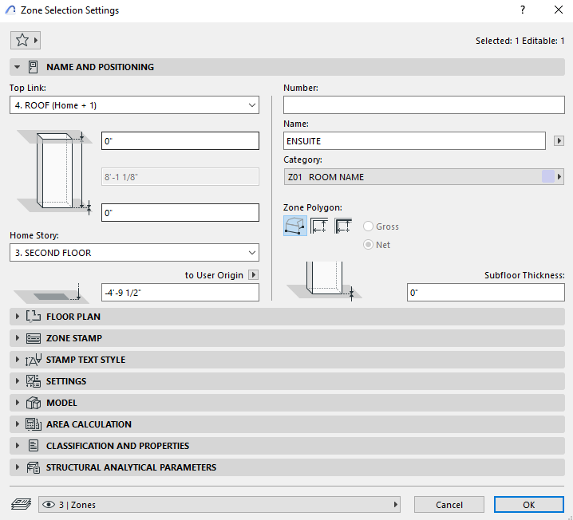Click the layer icon at bottom left

coord(21,504)
